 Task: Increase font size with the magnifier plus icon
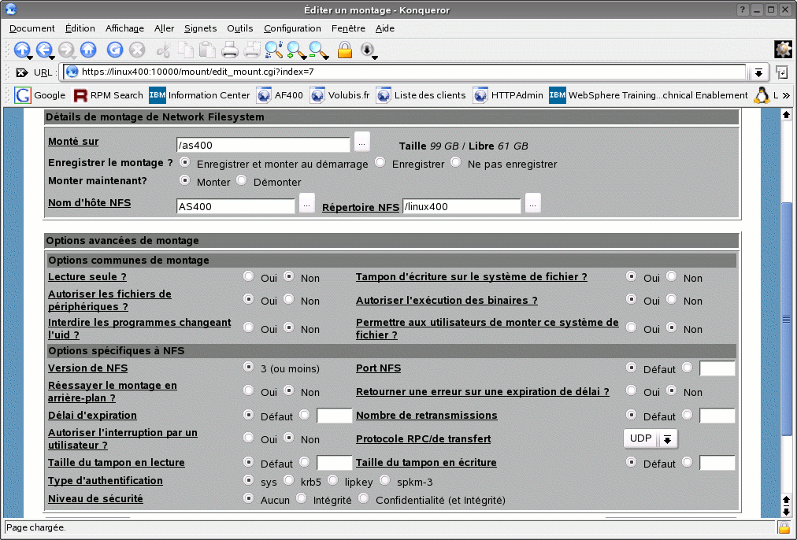coord(296,50)
